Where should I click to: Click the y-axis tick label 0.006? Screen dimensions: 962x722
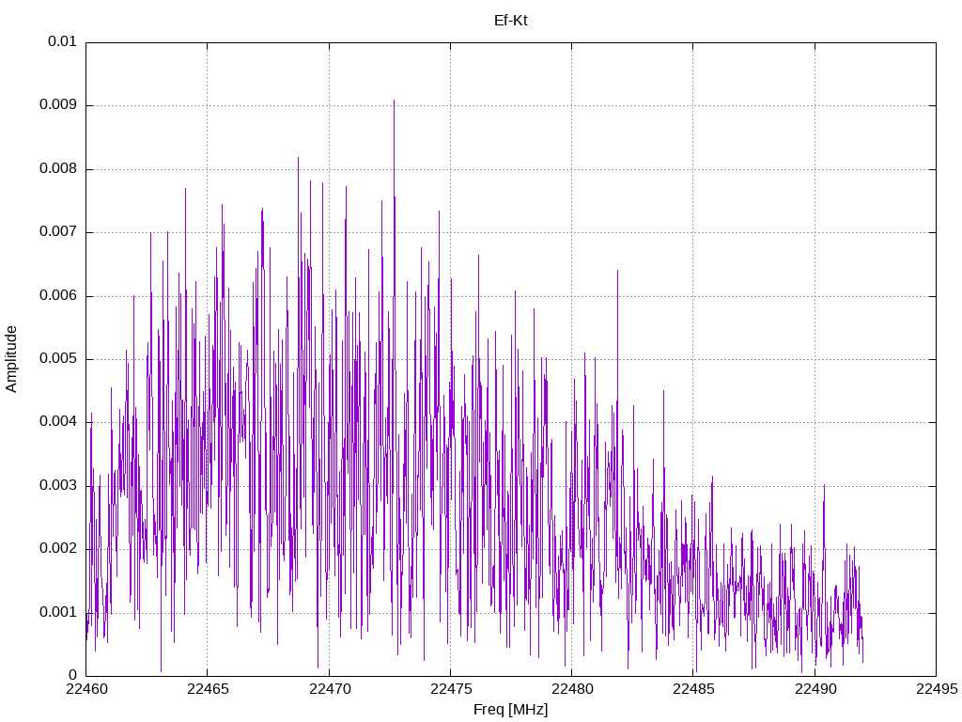point(58,296)
